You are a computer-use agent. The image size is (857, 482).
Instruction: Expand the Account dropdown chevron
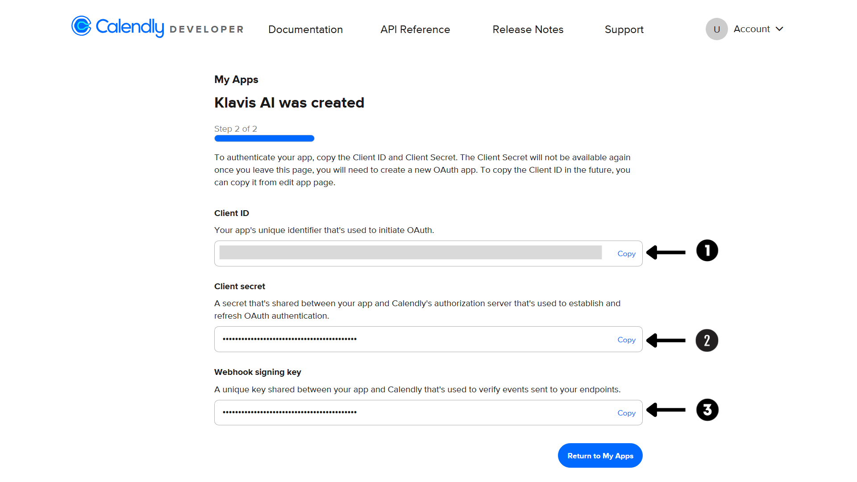(x=780, y=29)
